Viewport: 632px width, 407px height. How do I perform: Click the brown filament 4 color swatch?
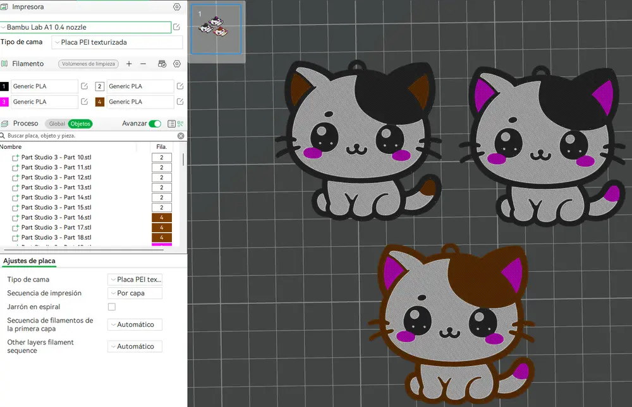point(100,102)
